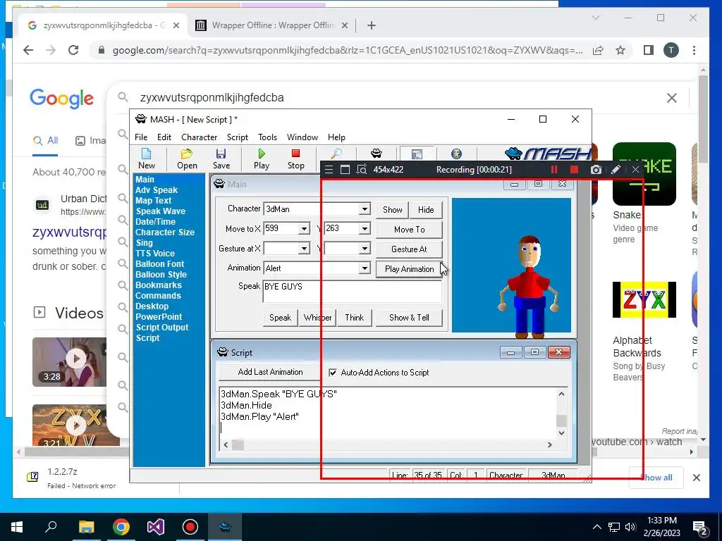Stop script playback with the red square
Image resolution: width=722 pixels, height=541 pixels.
(x=295, y=158)
